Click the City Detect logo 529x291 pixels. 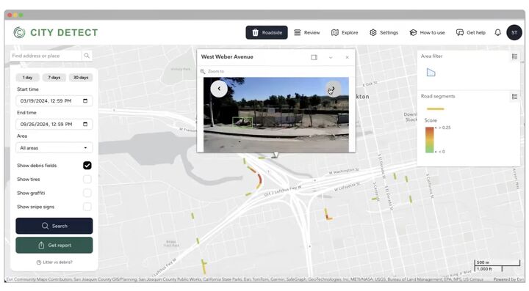click(56, 33)
